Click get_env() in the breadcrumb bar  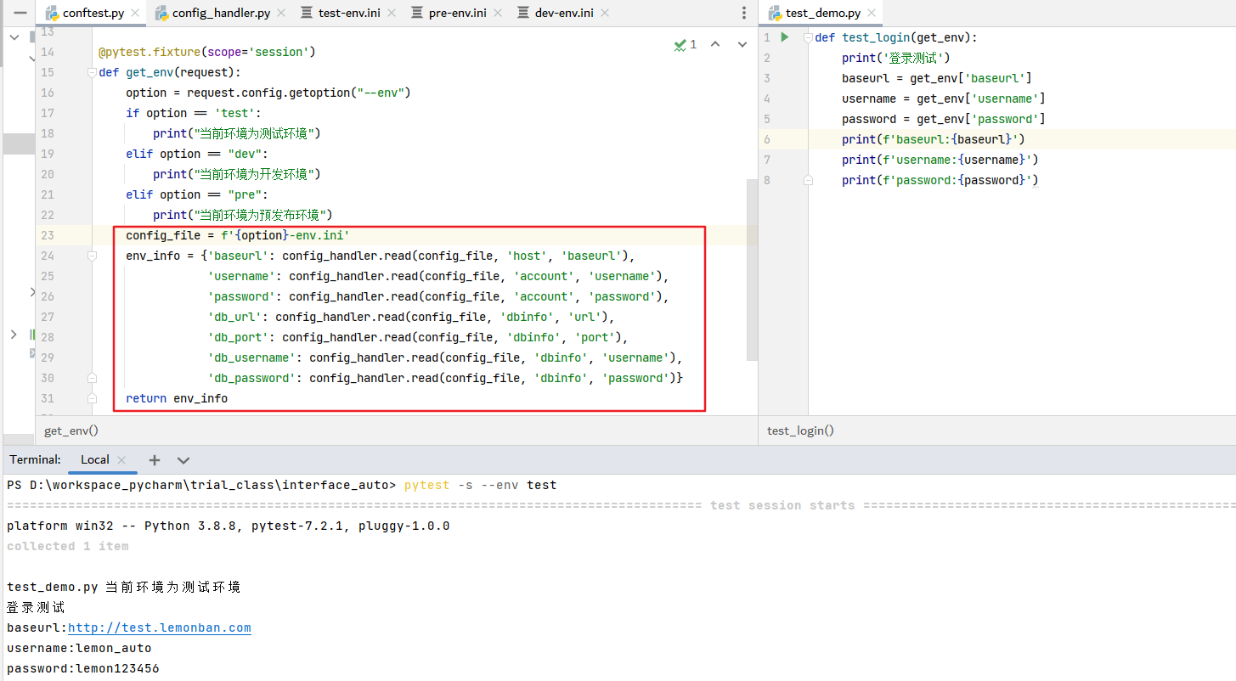pyautogui.click(x=71, y=431)
